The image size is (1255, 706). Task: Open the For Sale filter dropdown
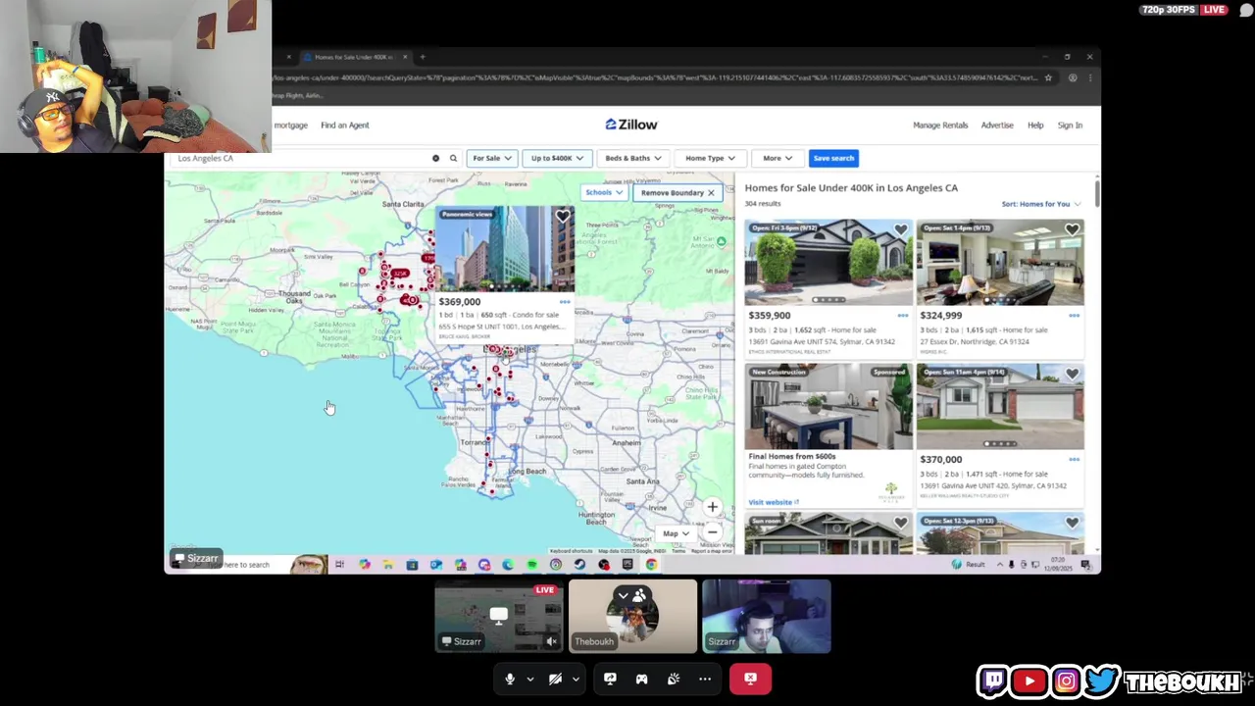click(x=491, y=158)
